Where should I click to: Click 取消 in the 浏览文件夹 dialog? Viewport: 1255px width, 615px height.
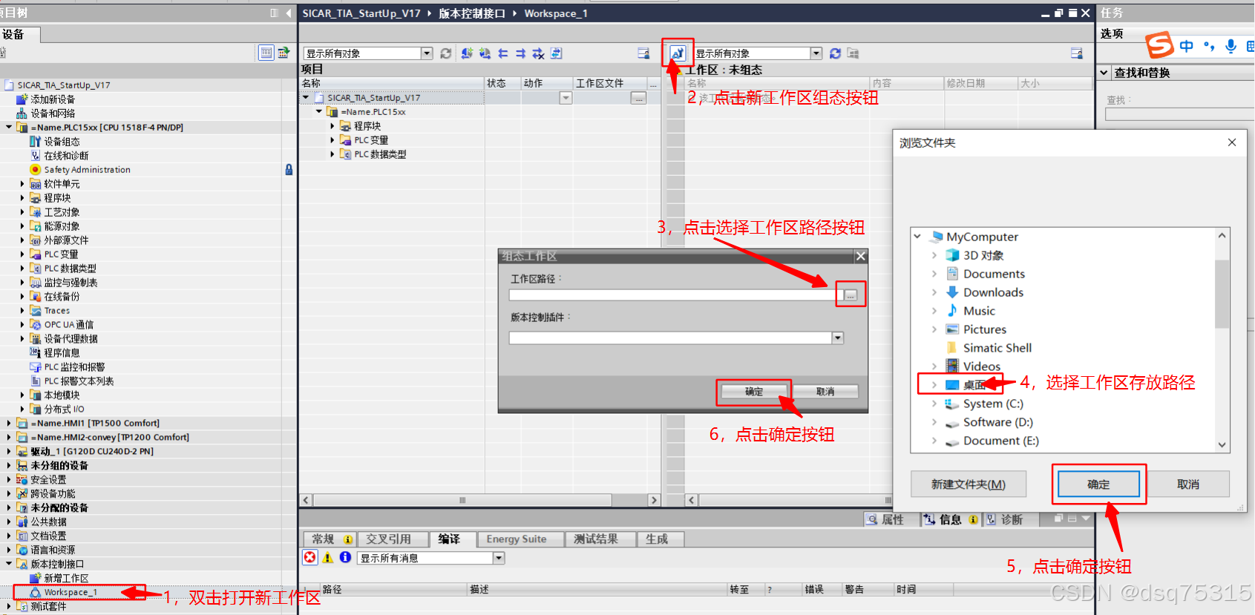(1187, 484)
